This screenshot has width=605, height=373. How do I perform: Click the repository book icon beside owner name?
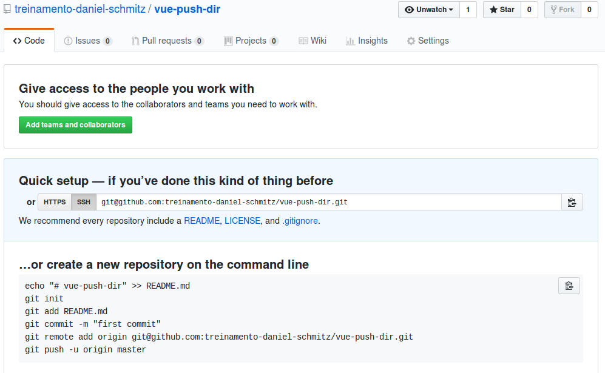(x=7, y=9)
